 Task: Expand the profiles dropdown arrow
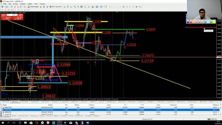[x=8, y=7]
